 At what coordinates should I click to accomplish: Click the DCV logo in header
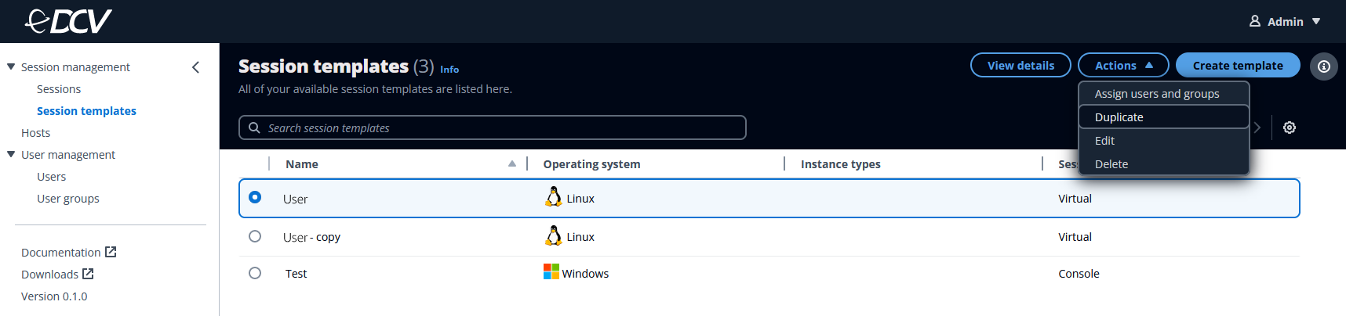click(68, 21)
